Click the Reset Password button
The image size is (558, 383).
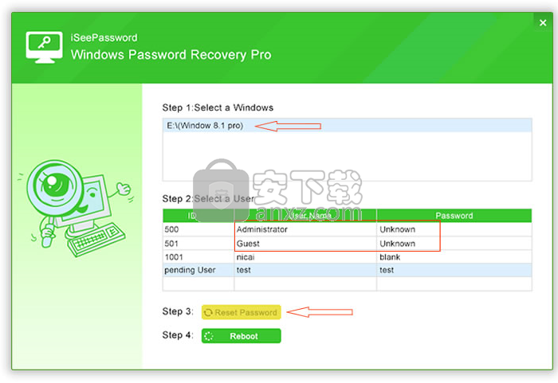point(242,312)
